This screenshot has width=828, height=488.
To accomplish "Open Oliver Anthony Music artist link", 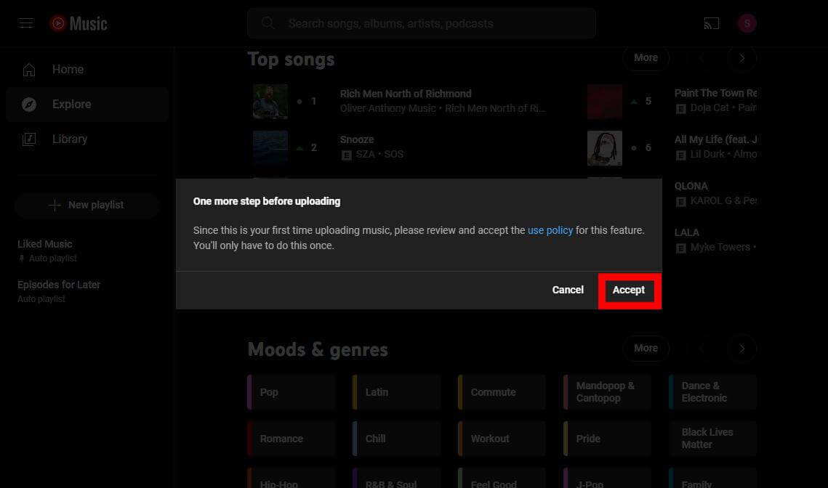I will 387,108.
